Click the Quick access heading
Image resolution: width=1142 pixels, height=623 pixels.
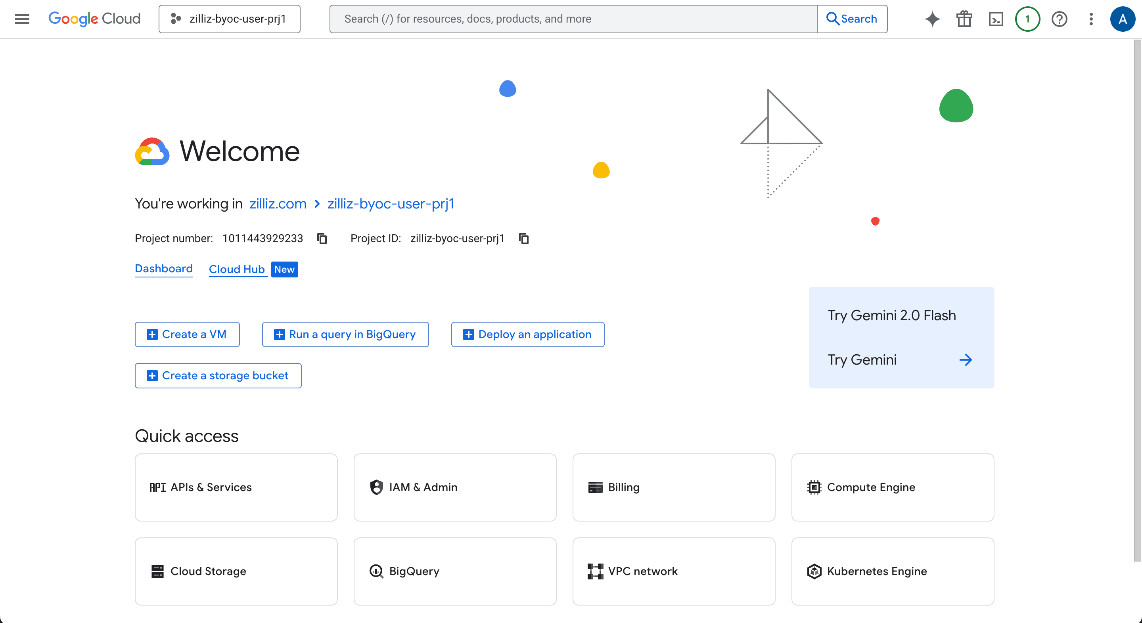tap(187, 436)
